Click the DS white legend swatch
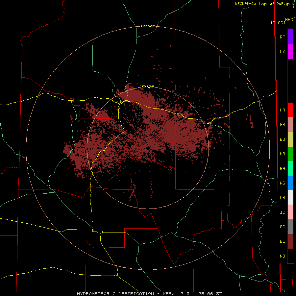This screenshot has height=296, width=296. click(290, 197)
